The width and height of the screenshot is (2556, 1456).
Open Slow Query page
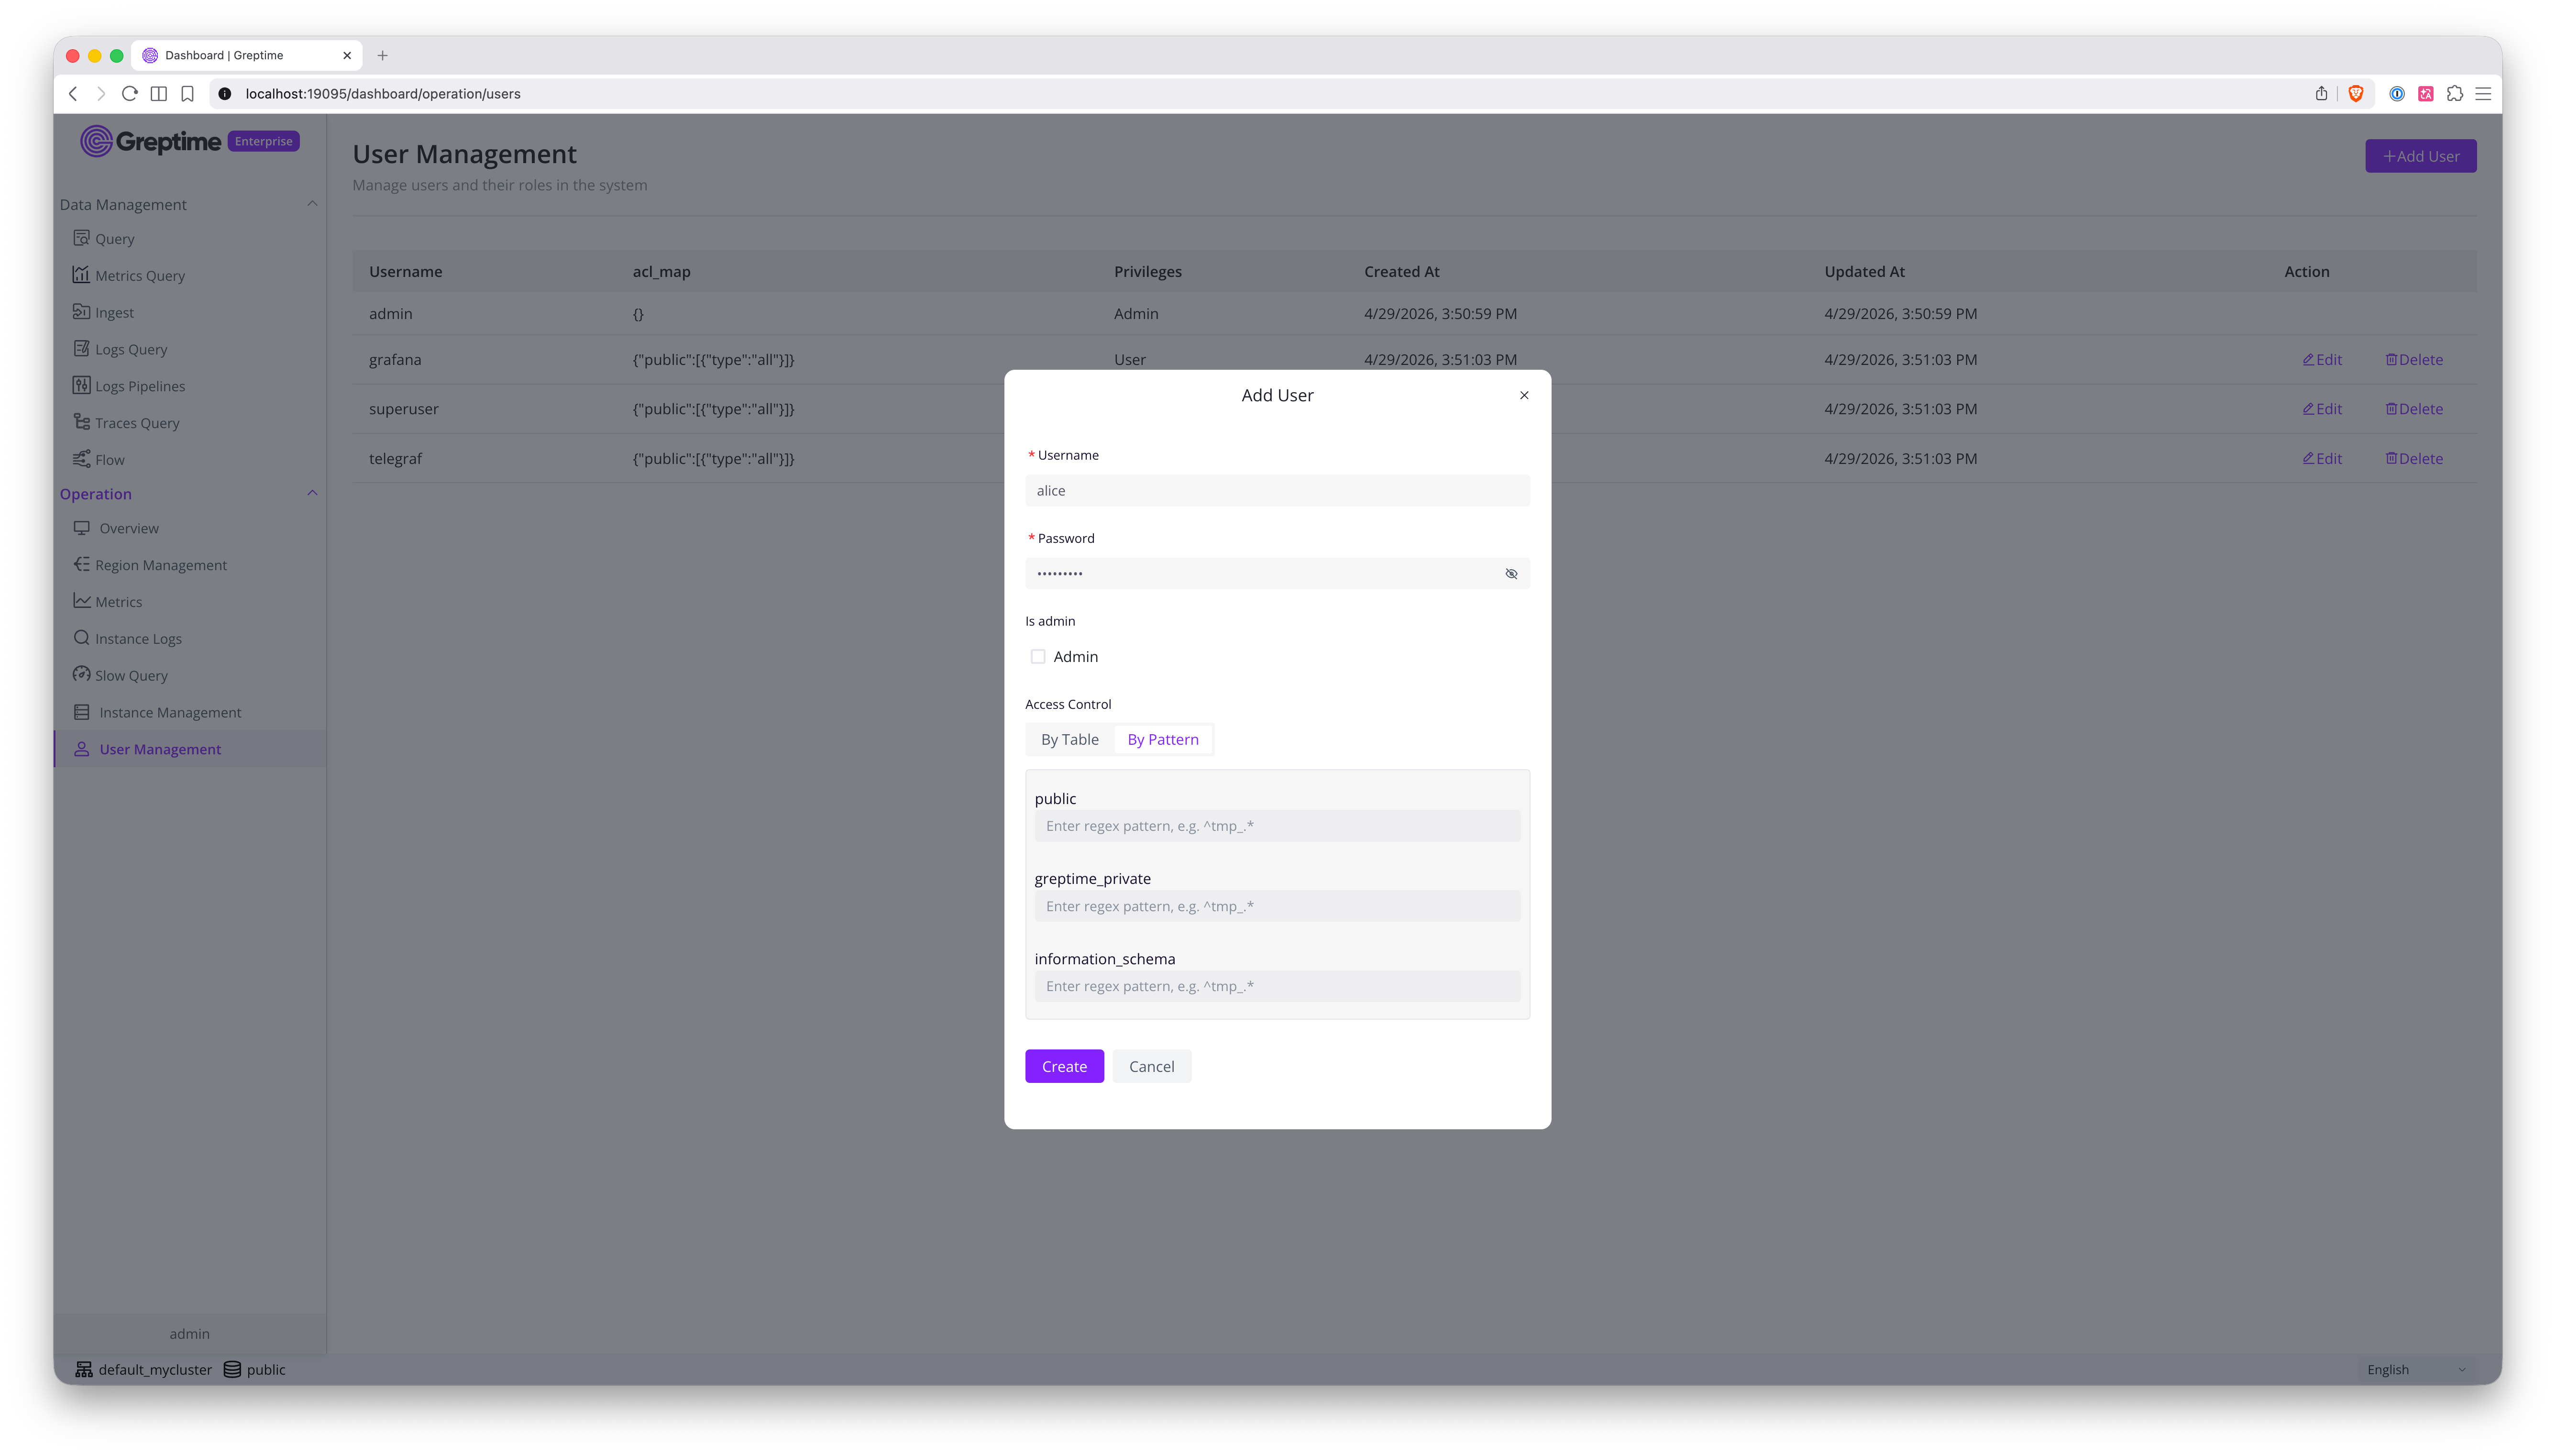(x=120, y=676)
